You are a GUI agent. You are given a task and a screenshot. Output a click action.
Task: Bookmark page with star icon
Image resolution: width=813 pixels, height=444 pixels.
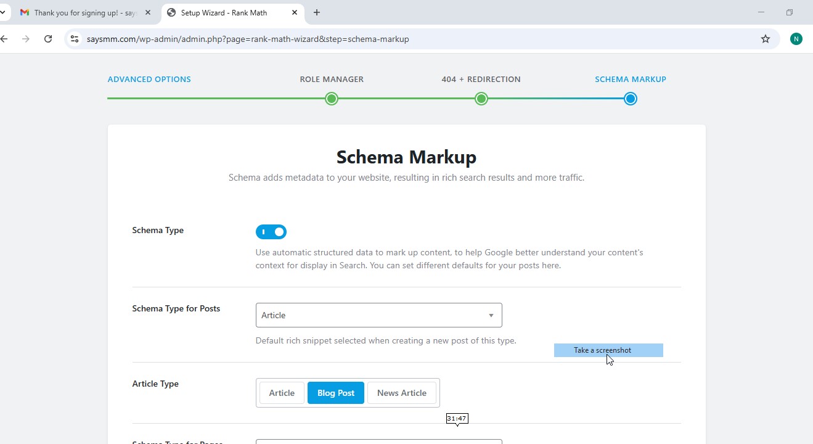click(766, 39)
